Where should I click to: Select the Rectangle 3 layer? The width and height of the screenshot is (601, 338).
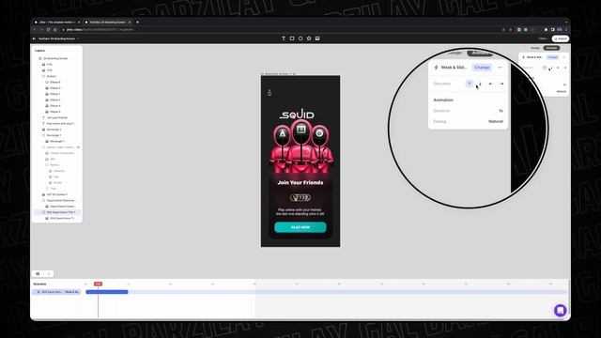coord(54,130)
